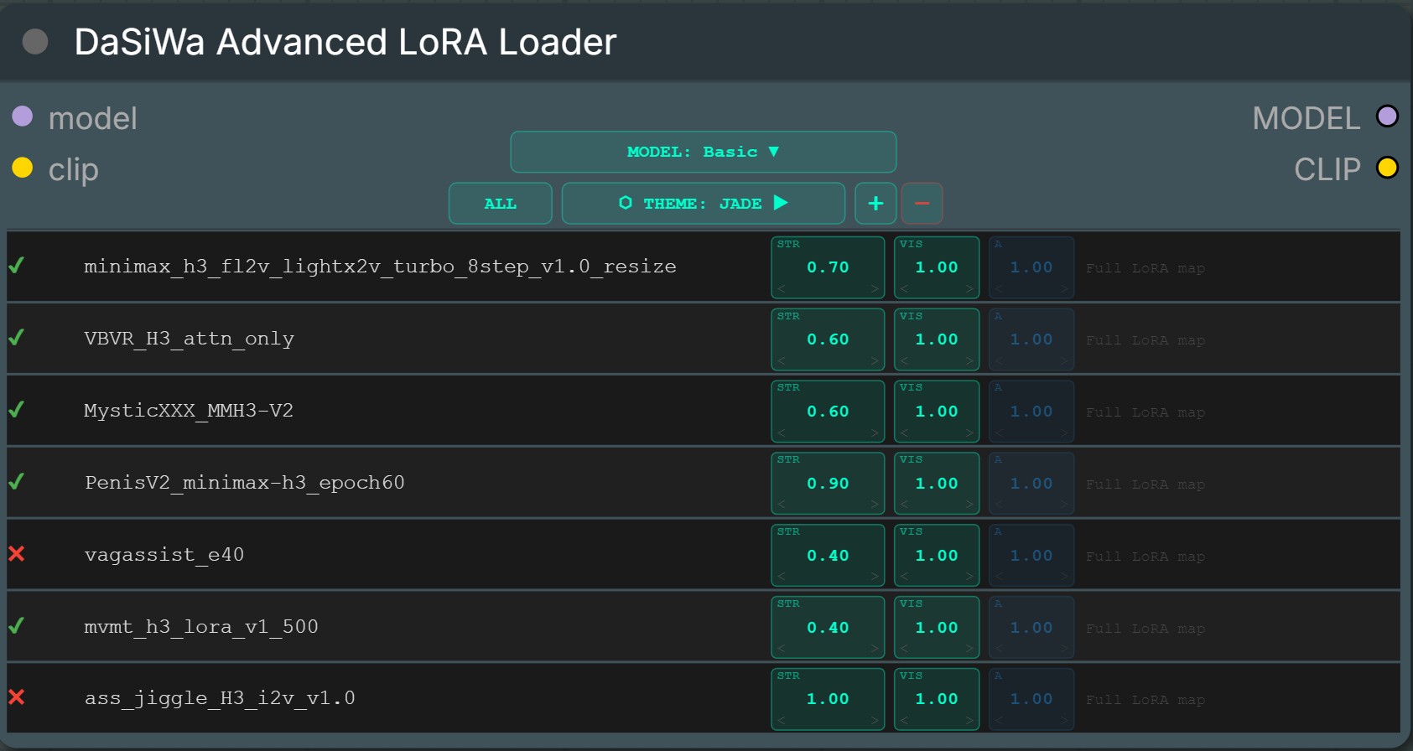1413x751 pixels.
Task: Increase STR with right arrow for MysticXXX_MMH3-V2
Action: (x=874, y=433)
